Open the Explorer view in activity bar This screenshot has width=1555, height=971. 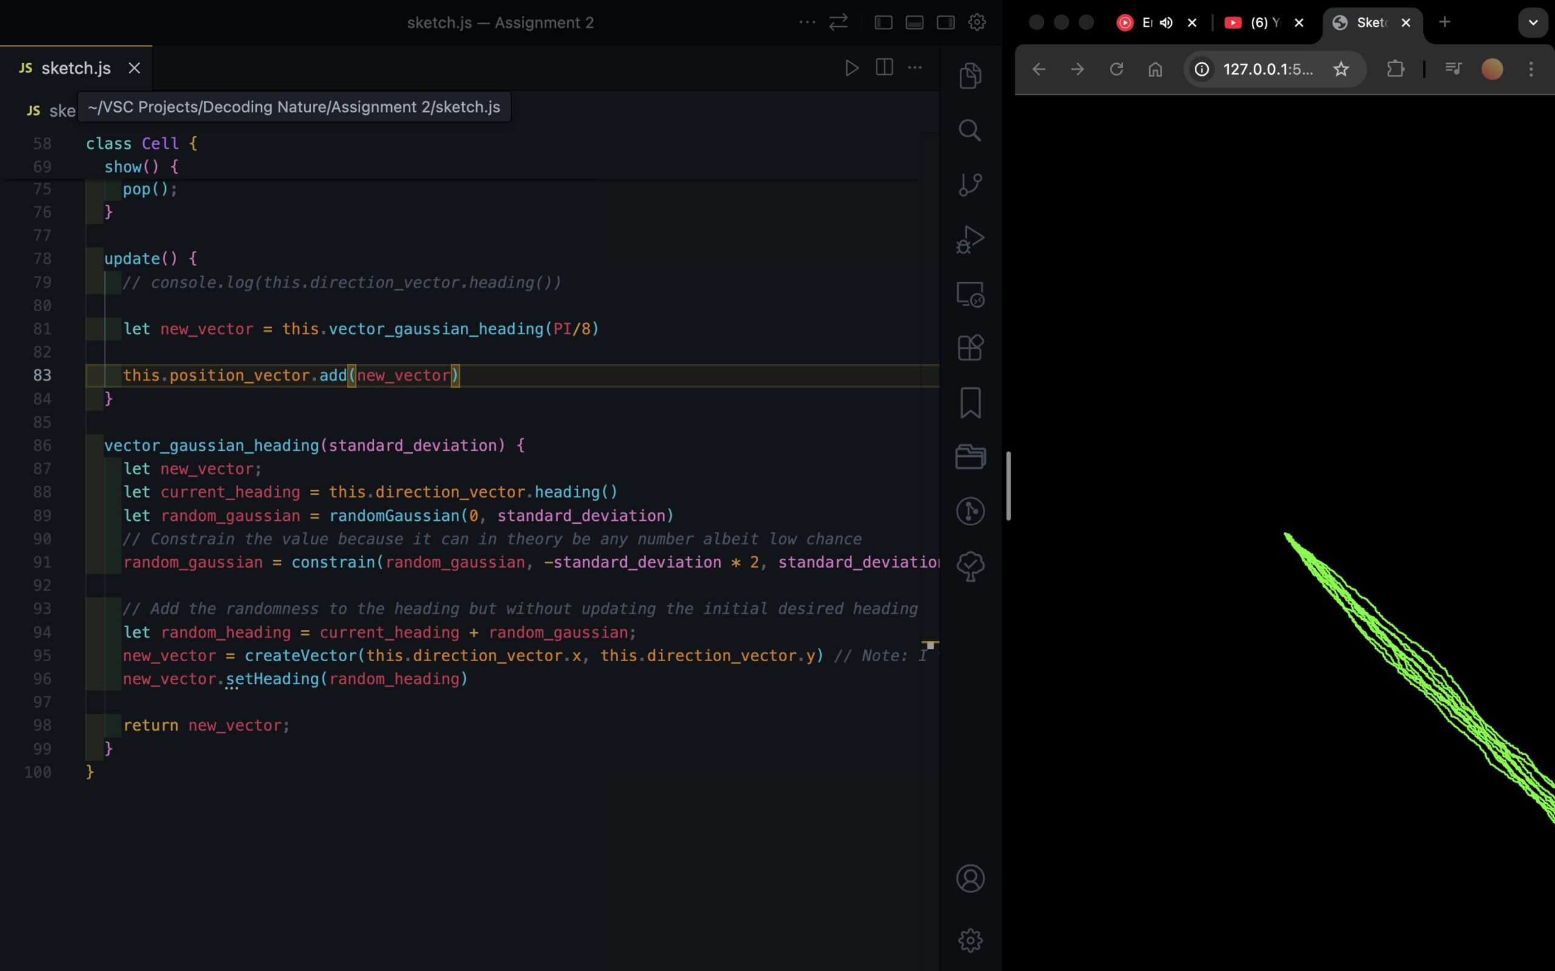coord(969,76)
